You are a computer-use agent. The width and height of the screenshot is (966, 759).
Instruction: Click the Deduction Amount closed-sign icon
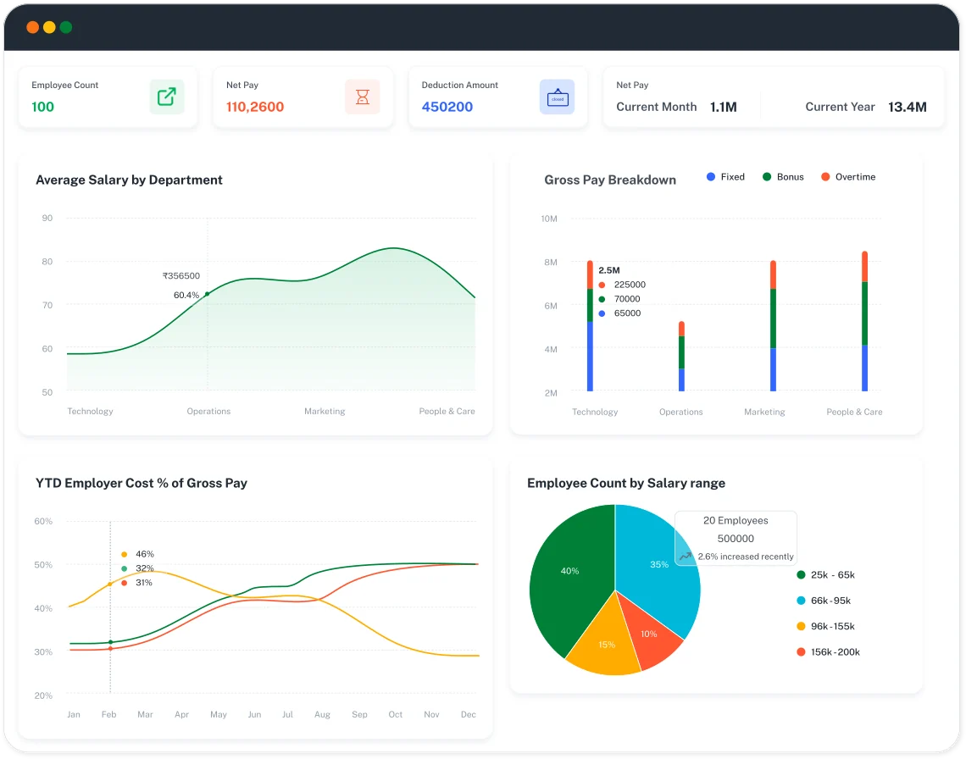pyautogui.click(x=557, y=97)
